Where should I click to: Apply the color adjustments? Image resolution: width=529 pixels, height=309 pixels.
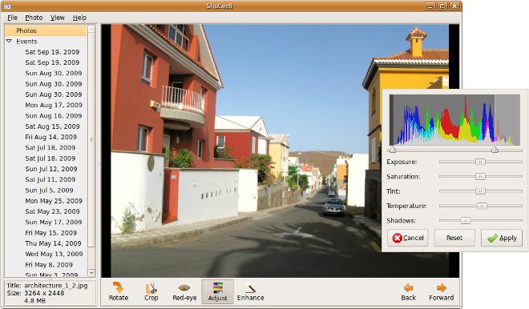501,238
